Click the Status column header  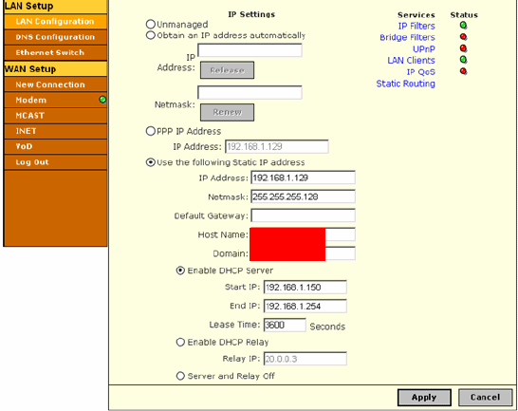click(464, 15)
